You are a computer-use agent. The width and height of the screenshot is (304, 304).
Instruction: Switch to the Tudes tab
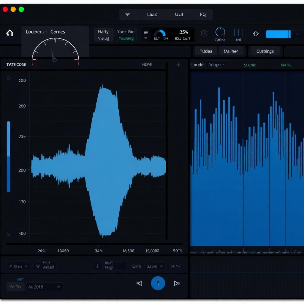click(206, 51)
